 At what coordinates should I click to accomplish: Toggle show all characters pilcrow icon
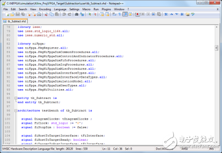(119, 14)
